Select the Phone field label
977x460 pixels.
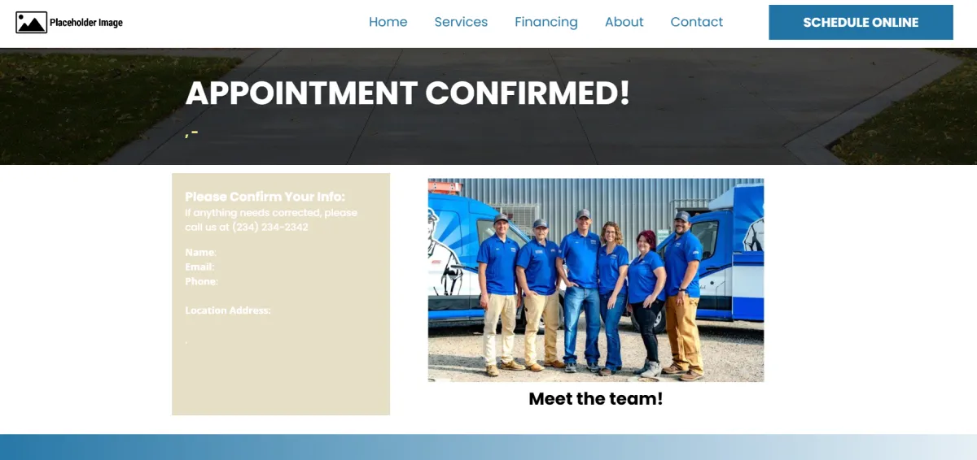point(201,282)
